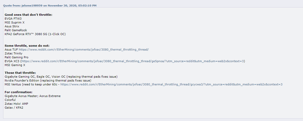Click the 'Asus Strix' line
The image size is (303, 121).
click(12, 26)
